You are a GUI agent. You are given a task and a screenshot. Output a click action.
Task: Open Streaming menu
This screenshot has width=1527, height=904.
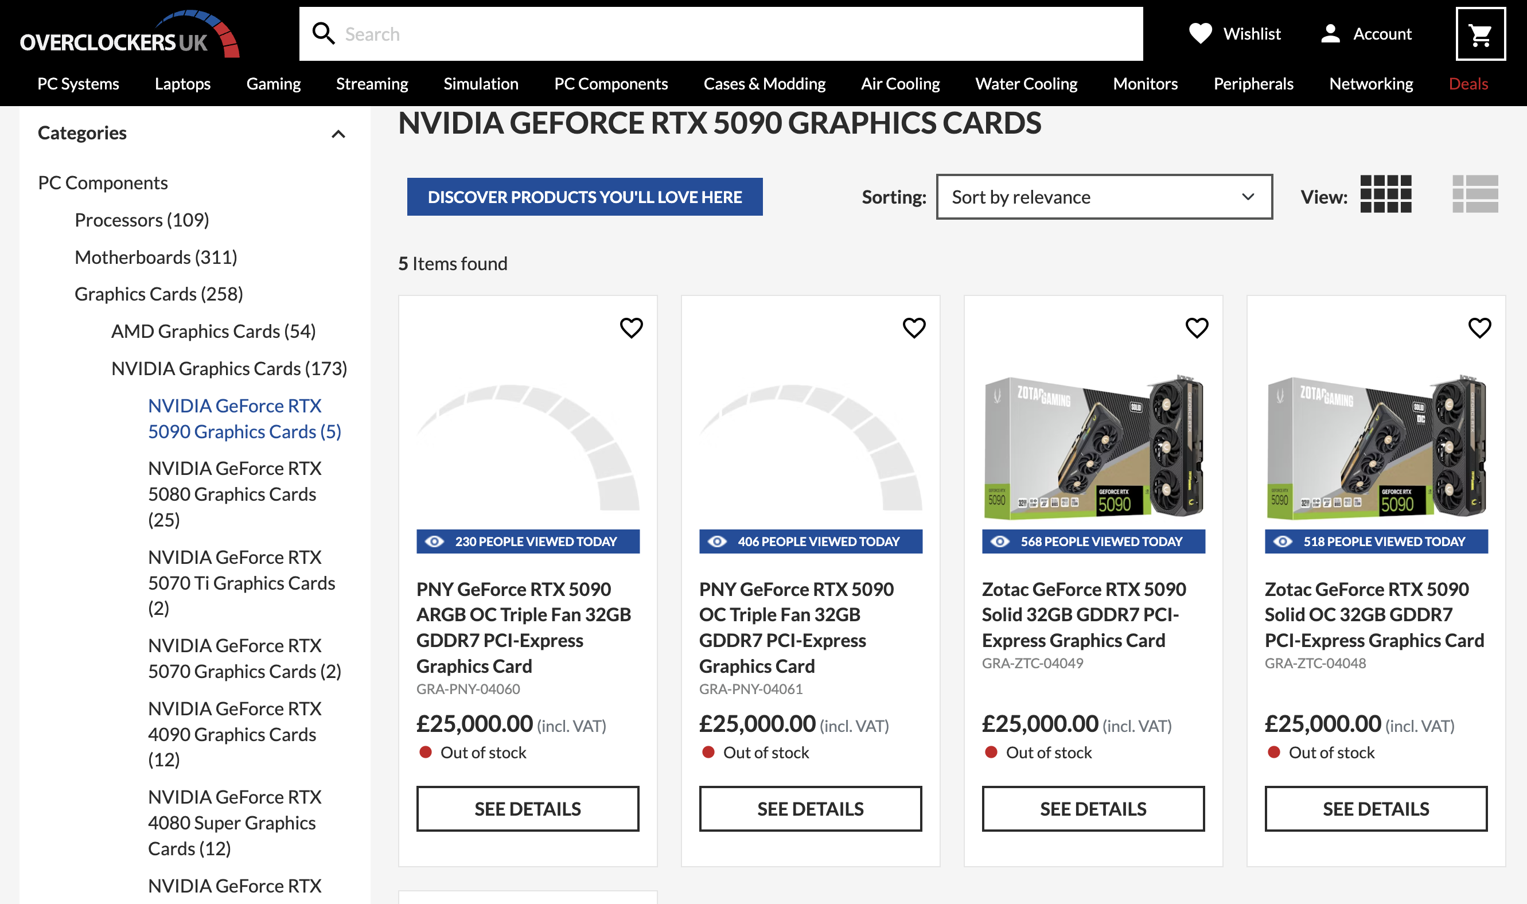pyautogui.click(x=372, y=83)
